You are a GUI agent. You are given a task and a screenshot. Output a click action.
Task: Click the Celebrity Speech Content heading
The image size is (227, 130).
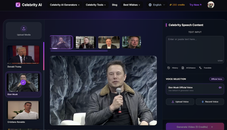pyautogui.click(x=186, y=25)
